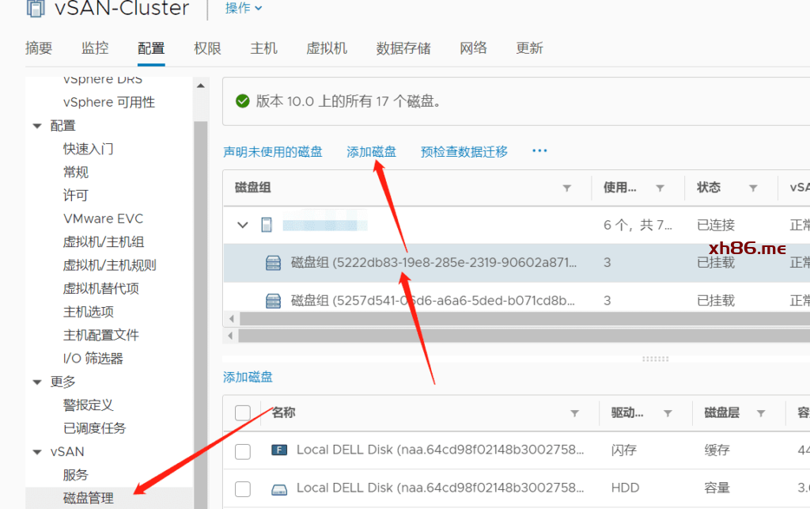This screenshot has width=810, height=509.
Task: Click the 已连接 status cell
Action: coord(715,226)
